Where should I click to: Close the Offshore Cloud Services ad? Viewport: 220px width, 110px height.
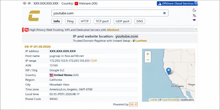[196, 3]
